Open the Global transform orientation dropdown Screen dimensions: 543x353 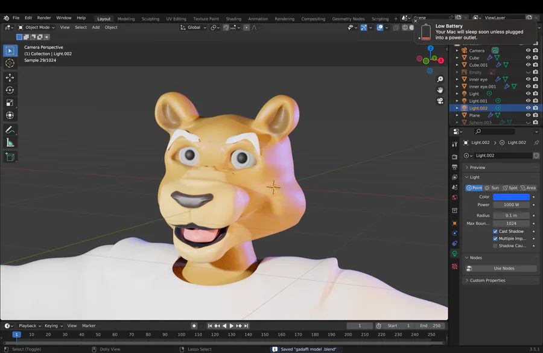pyautogui.click(x=193, y=27)
